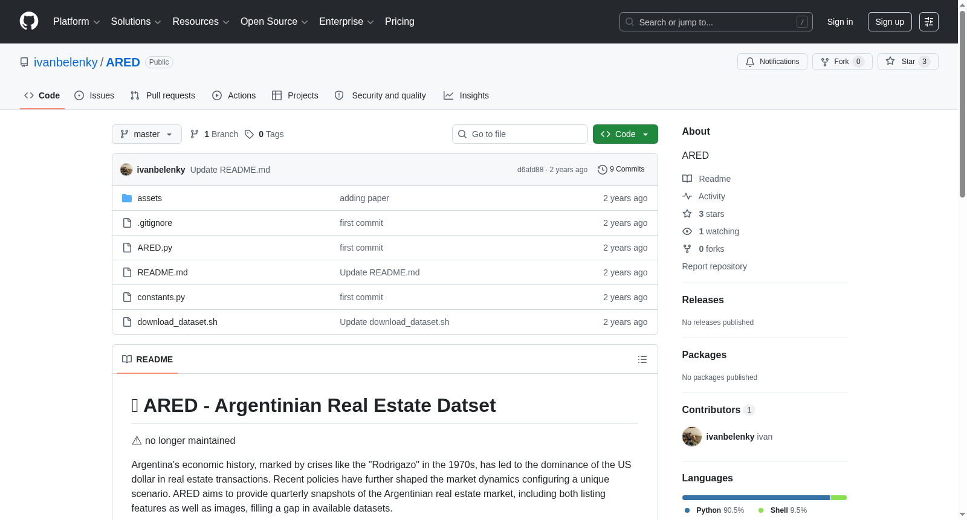Go to the Pricing page
Screen dimensions: 967x520
pyautogui.click(x=399, y=22)
